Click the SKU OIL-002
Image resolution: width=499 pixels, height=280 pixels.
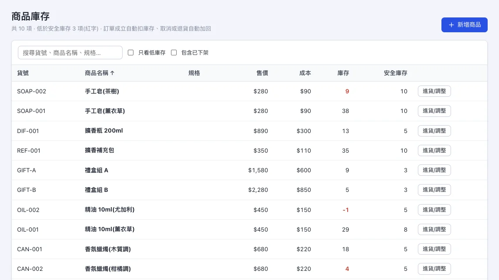(x=28, y=210)
